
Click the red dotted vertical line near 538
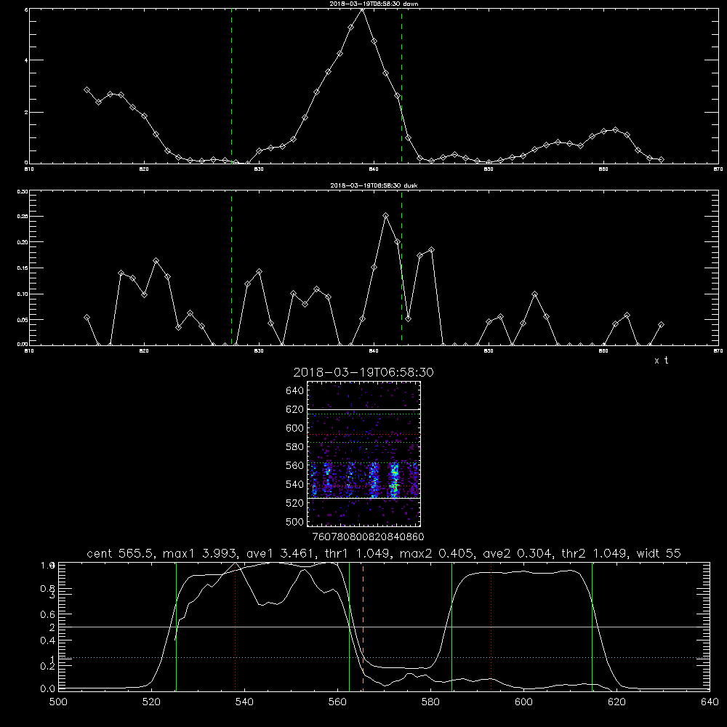click(235, 626)
